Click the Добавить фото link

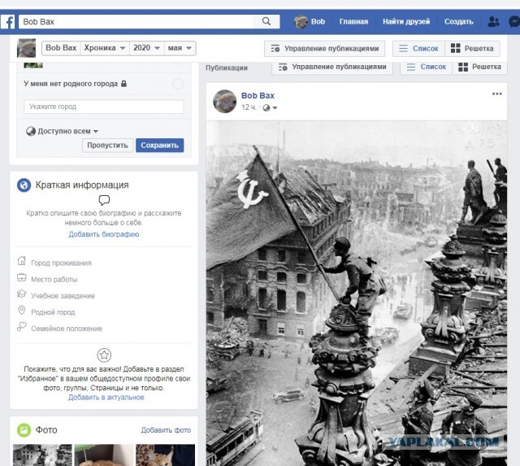(166, 430)
